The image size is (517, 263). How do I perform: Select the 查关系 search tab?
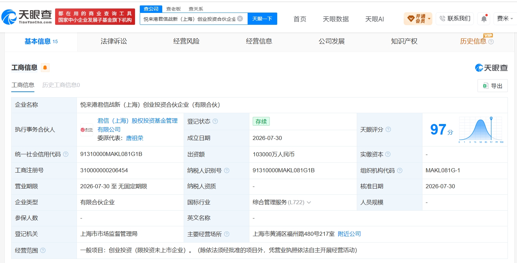(196, 9)
